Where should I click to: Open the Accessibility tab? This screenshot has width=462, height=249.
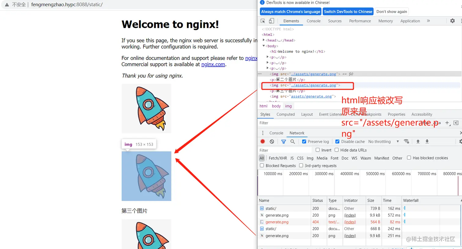(x=422, y=114)
